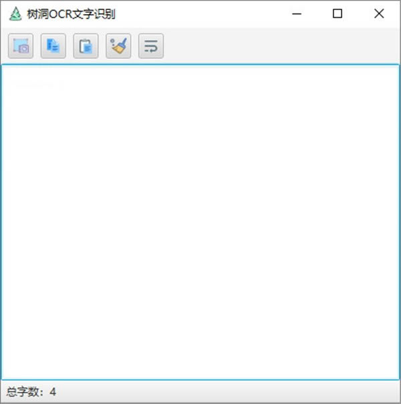This screenshot has height=404, width=401.
Task: Click the empty toolbar space beside the wrap button
Action: tap(281, 46)
